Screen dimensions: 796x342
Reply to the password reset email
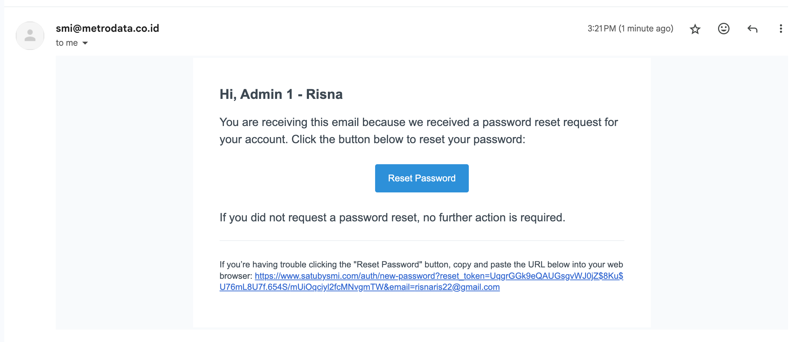pos(752,29)
